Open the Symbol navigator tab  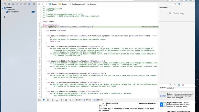click(x=9, y=4)
